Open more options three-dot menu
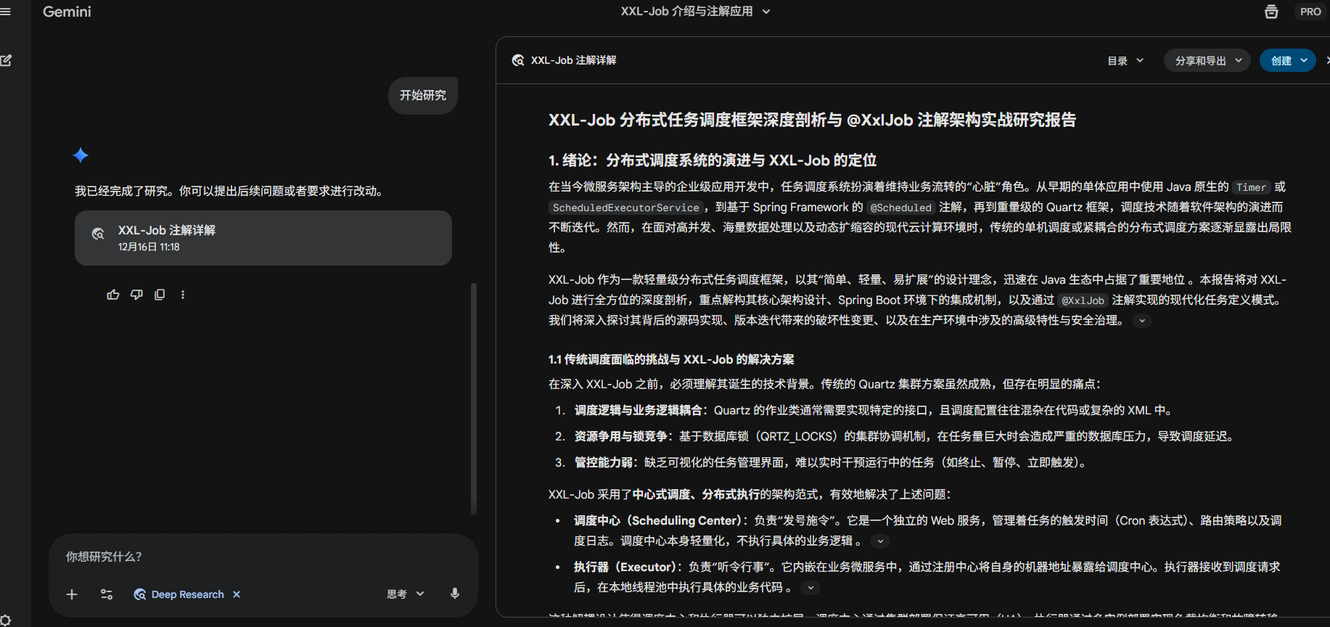Viewport: 1330px width, 627px height. tap(183, 295)
